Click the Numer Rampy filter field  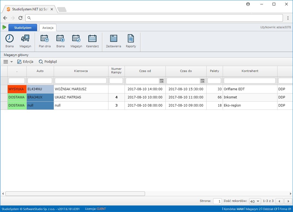(x=116, y=81)
